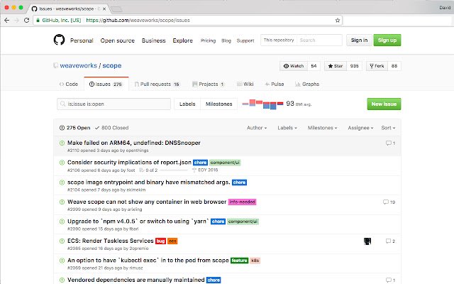This screenshot has width=454, height=284.
Task: Click the is:issue is:open filter field
Action: 113,104
